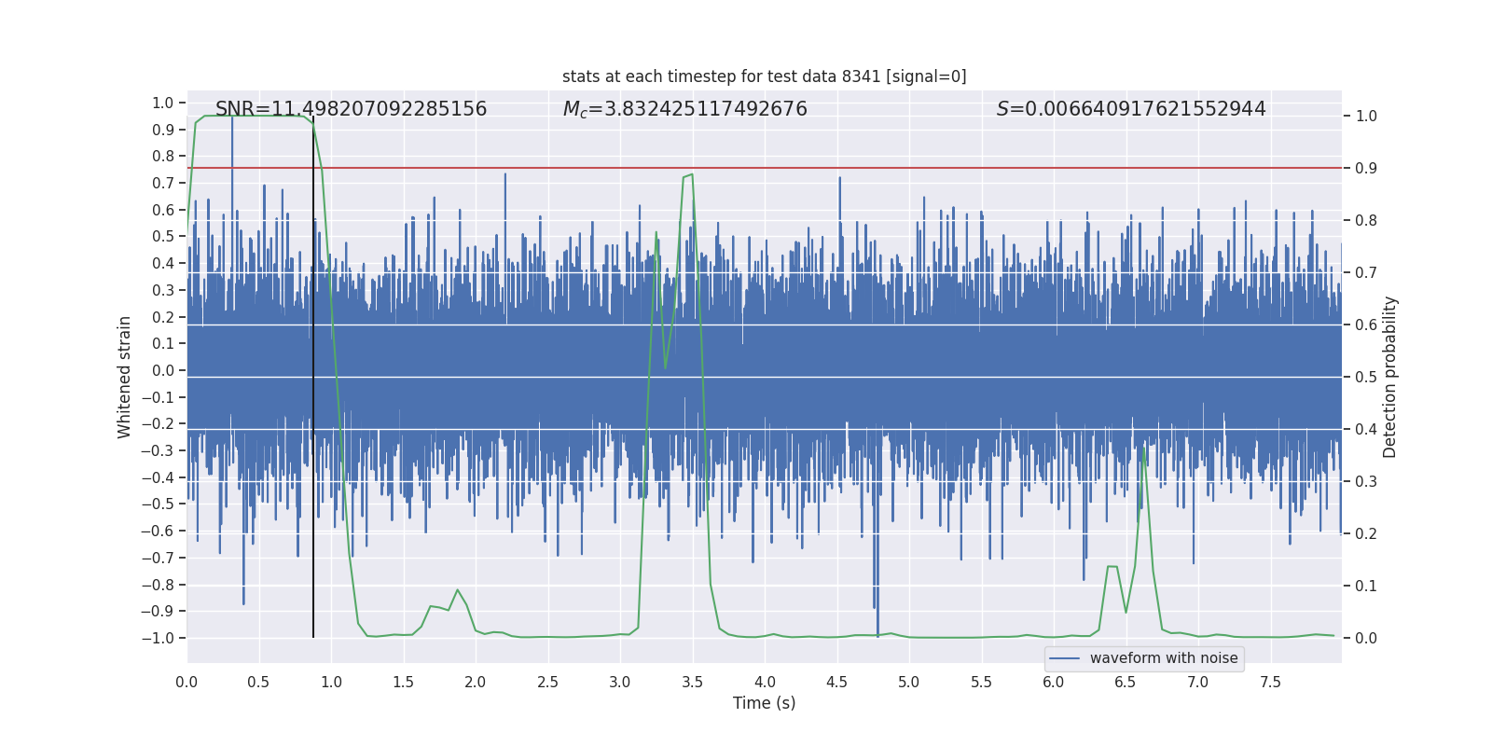Click the blue line sample in the legend

point(1065,658)
